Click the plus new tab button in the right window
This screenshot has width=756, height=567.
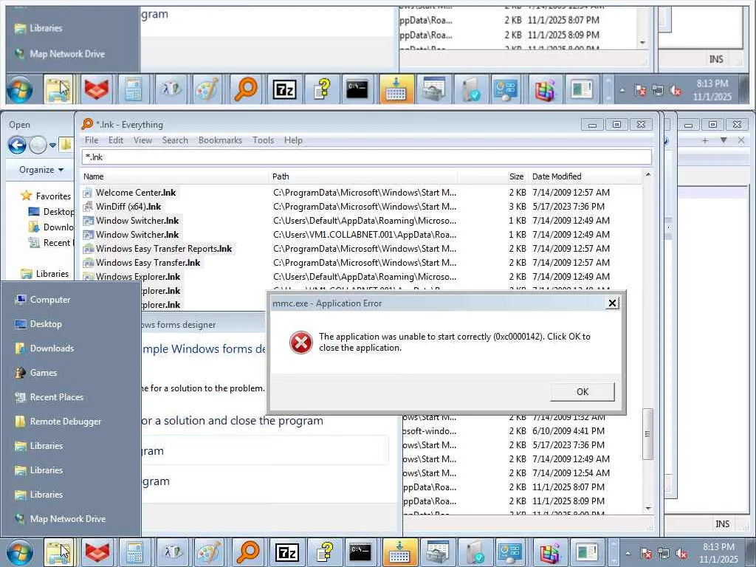pos(705,140)
